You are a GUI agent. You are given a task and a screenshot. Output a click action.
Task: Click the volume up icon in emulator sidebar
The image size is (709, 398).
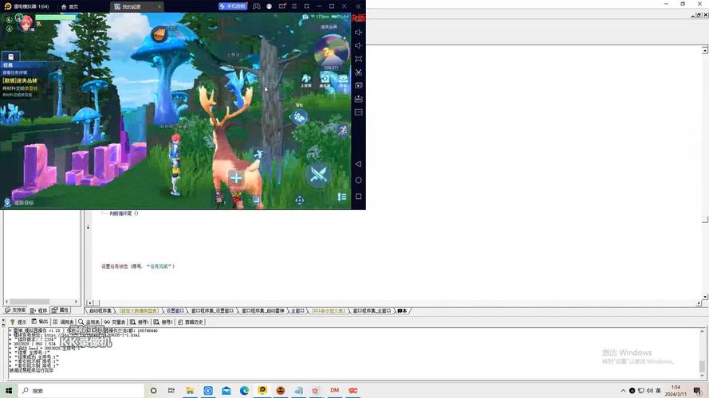[x=359, y=33]
